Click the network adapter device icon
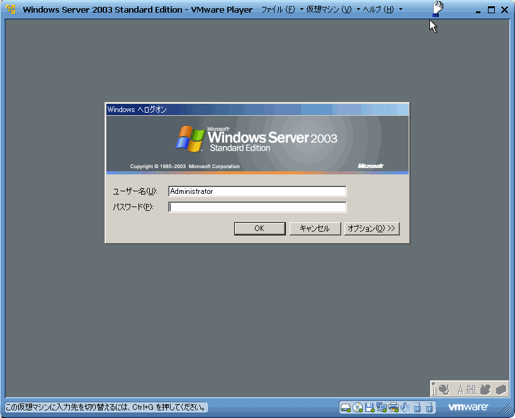 click(x=382, y=407)
